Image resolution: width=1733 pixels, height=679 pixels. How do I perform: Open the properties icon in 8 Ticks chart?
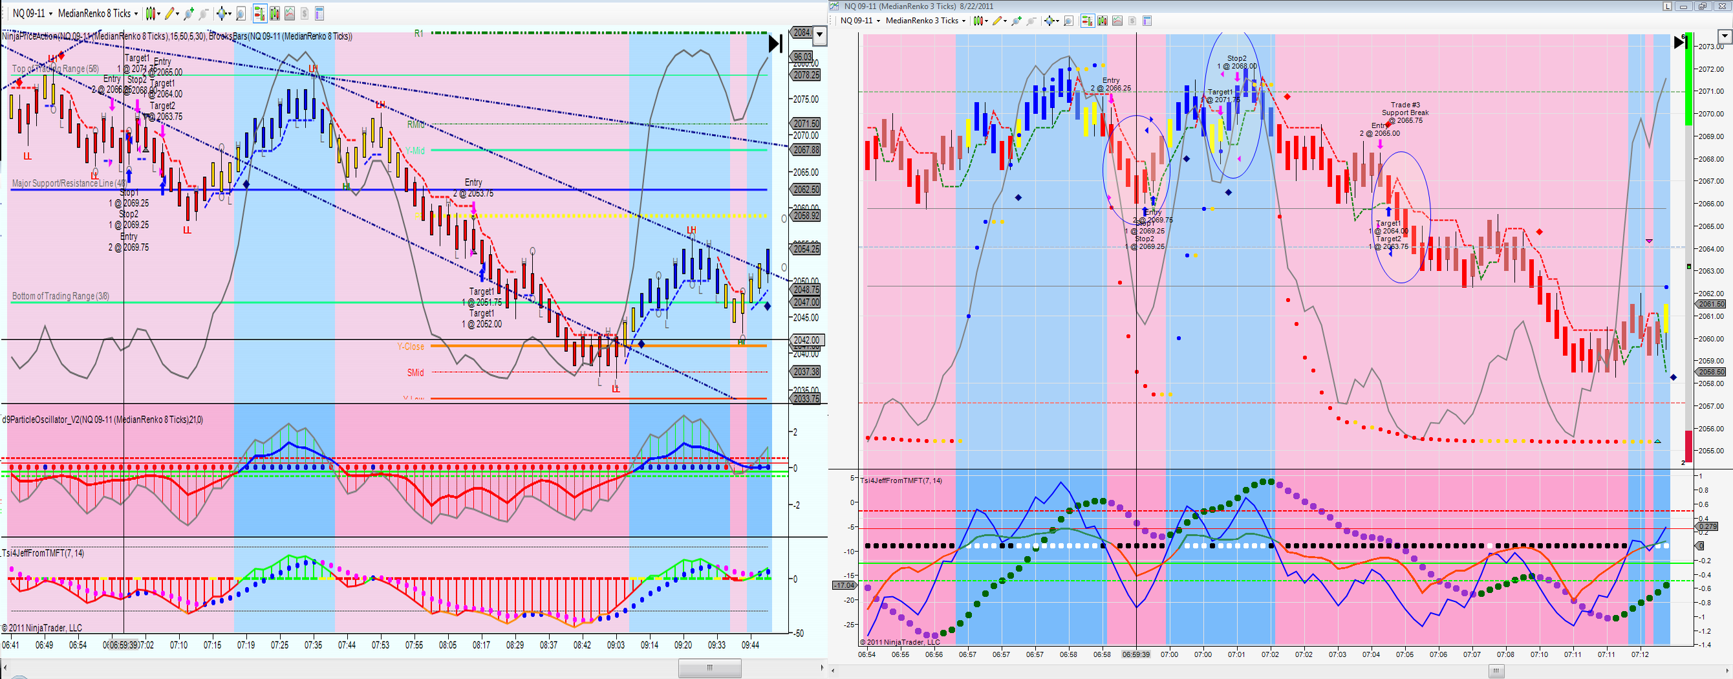tap(319, 14)
